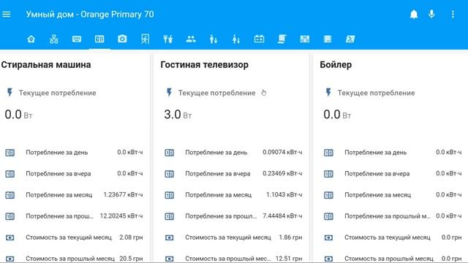Click cash icon for Бойлер Стоимость за текущий месяц

328,237
